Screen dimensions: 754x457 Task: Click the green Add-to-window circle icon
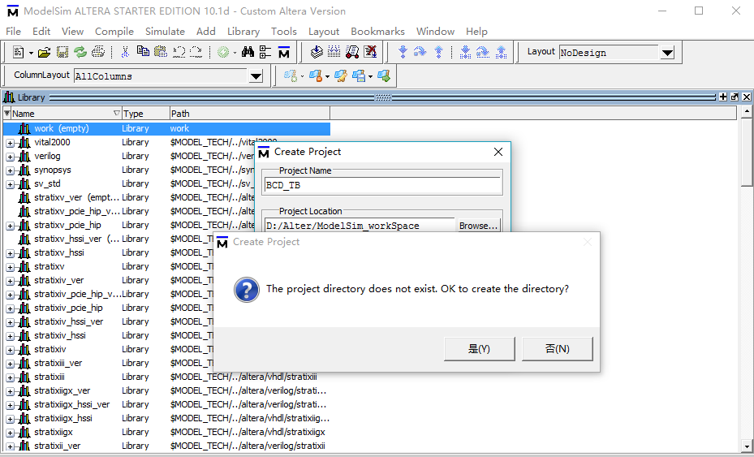coord(223,52)
